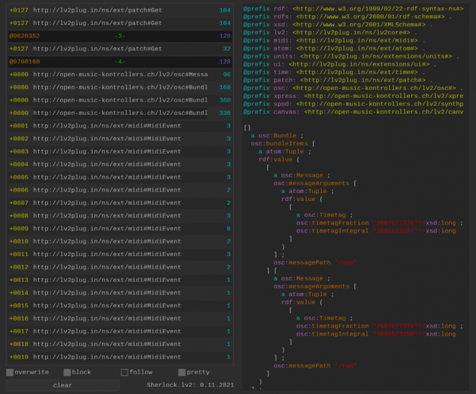This screenshot has height=394, width=476.
Task: Select frame row @9620352 marked -3-
Action: pos(119,36)
